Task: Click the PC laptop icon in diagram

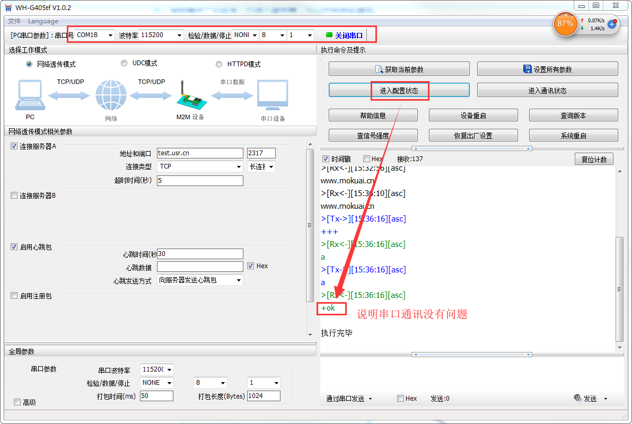Action: pos(30,96)
